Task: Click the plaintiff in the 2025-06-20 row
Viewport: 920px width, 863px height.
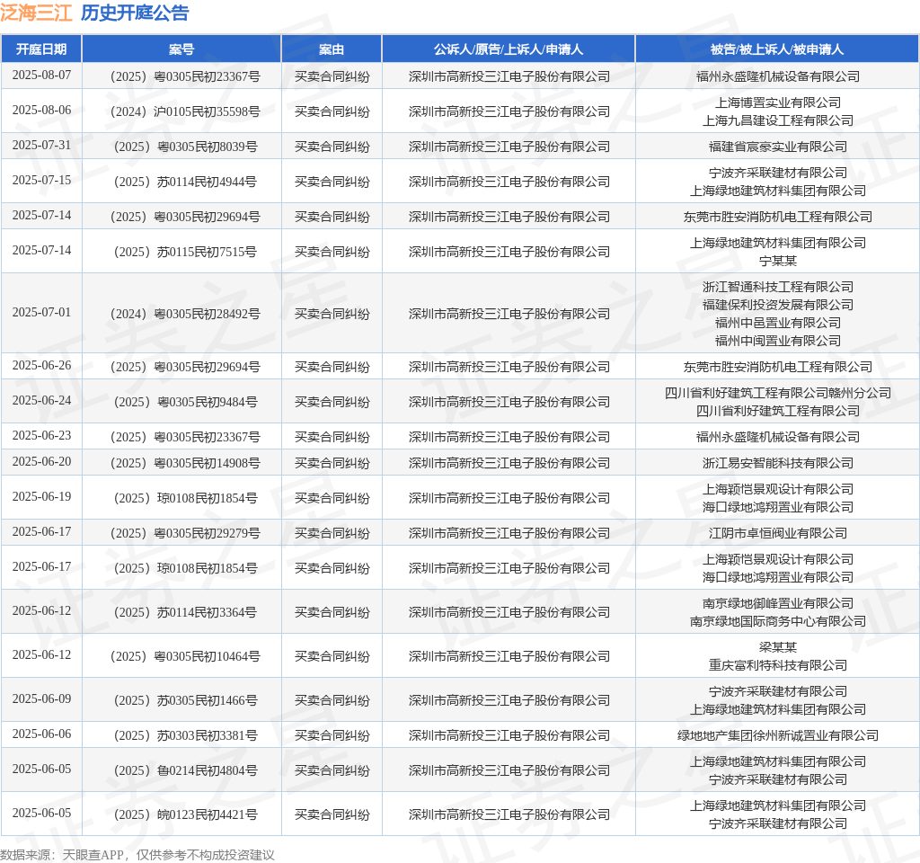Action: 509,463
